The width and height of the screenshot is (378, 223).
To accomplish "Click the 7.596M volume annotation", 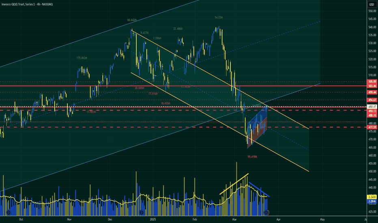I will point(157,38).
